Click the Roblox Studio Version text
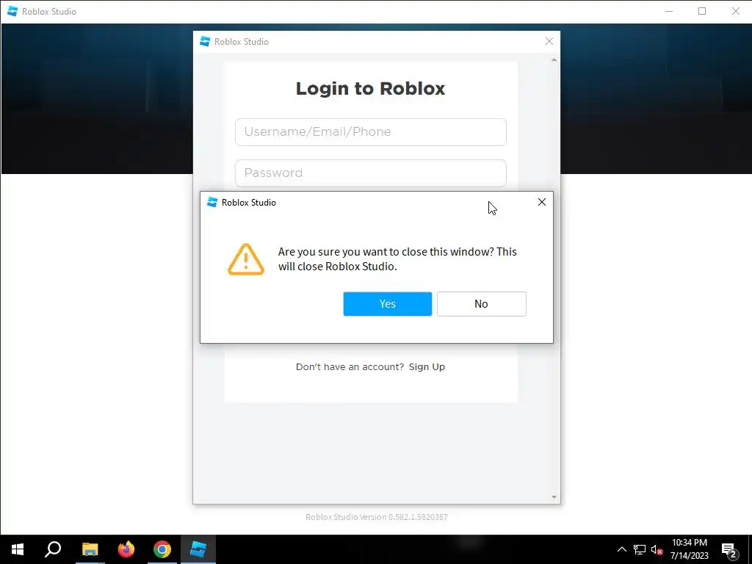This screenshot has height=564, width=752. 377,517
